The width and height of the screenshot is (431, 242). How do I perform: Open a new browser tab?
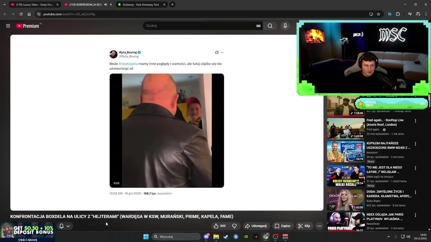pyautogui.click(x=172, y=5)
